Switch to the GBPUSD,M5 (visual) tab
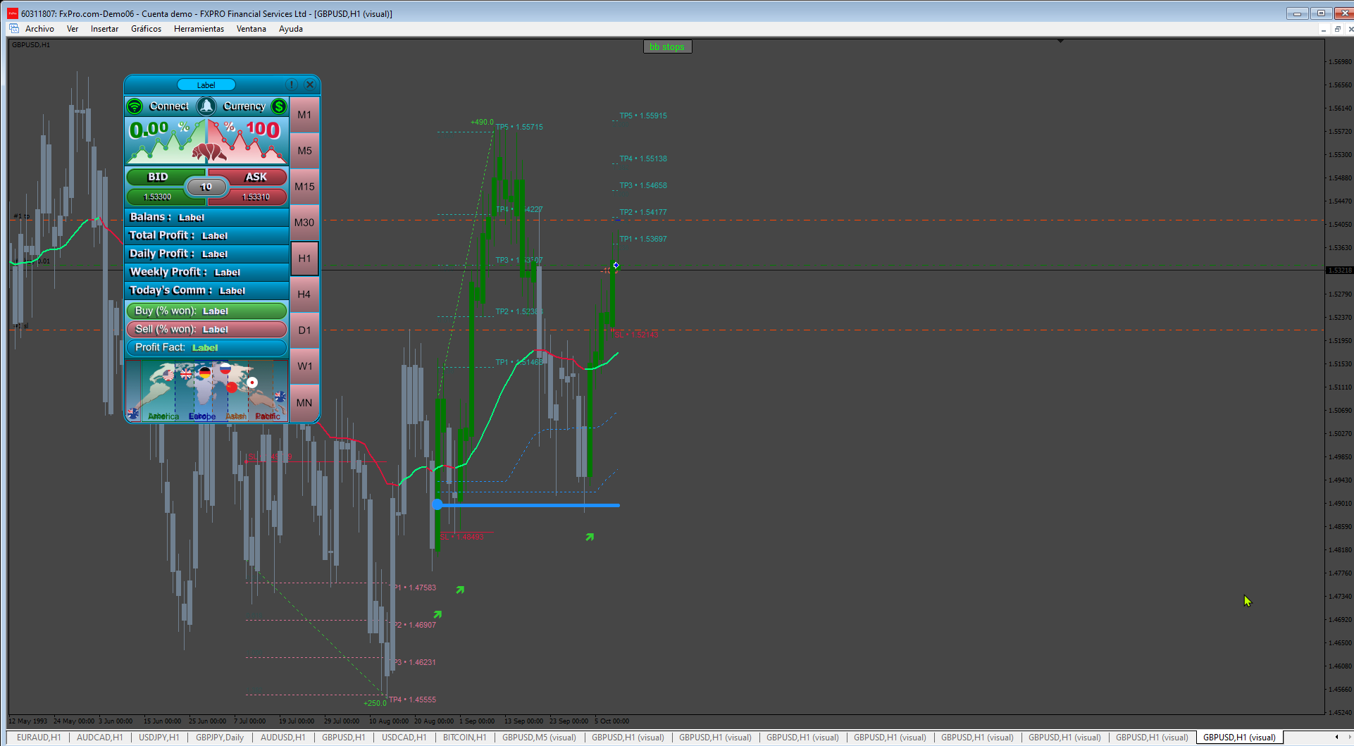 (x=539, y=738)
